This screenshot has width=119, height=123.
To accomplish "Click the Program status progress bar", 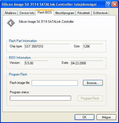I will (40, 98).
